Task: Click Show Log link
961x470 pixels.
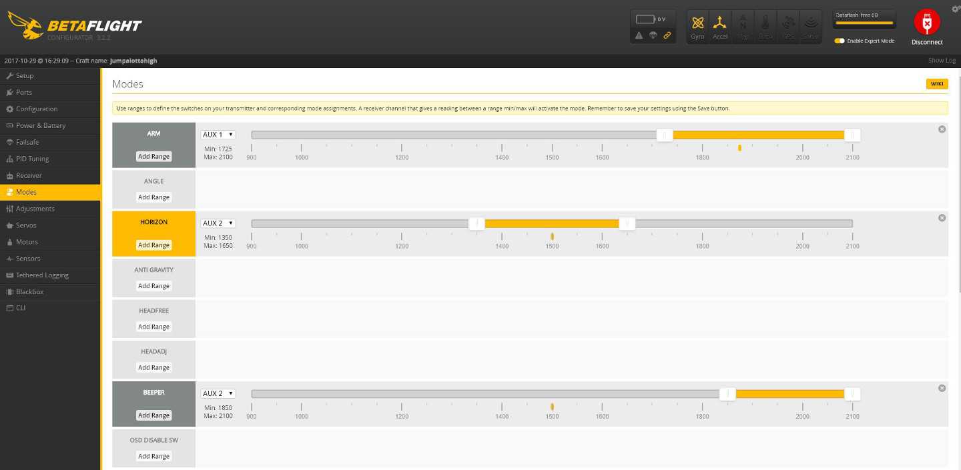Action: pyautogui.click(x=942, y=61)
